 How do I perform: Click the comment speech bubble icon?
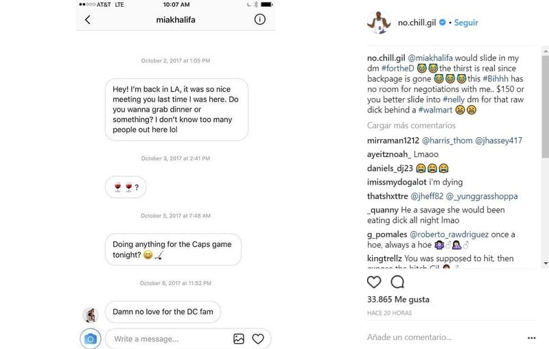(397, 282)
